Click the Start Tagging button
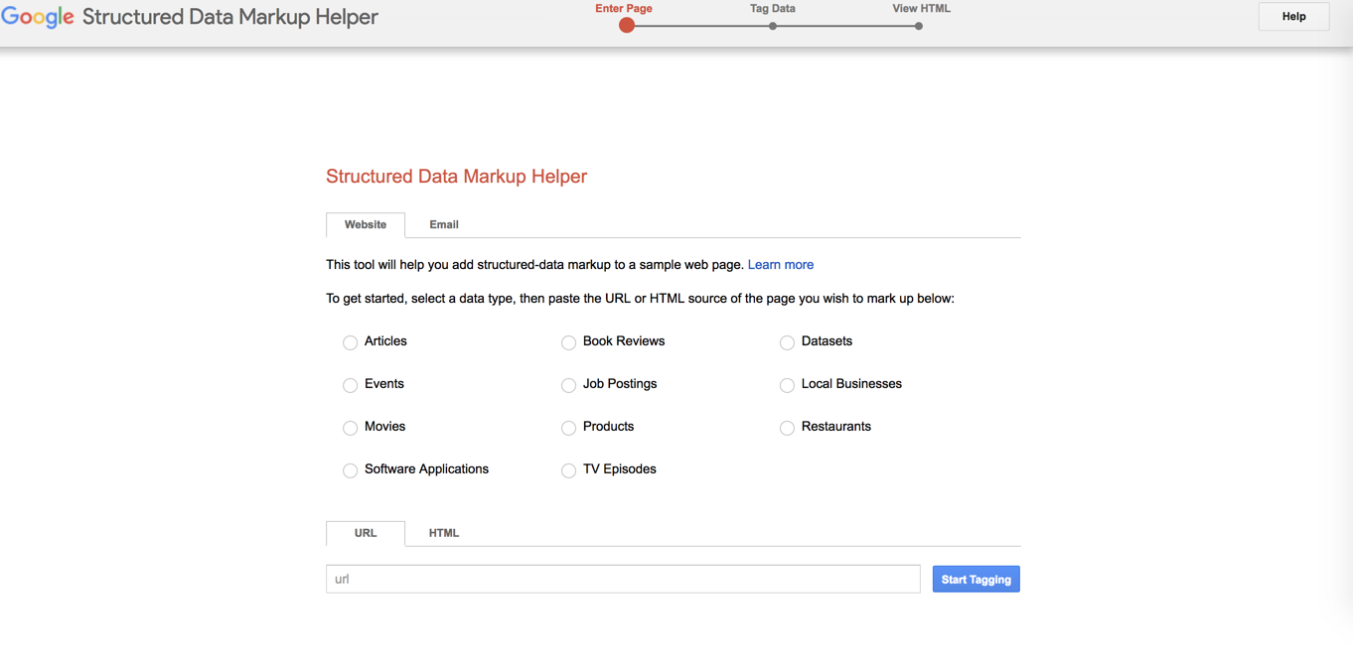The image size is (1353, 661). tap(976, 579)
